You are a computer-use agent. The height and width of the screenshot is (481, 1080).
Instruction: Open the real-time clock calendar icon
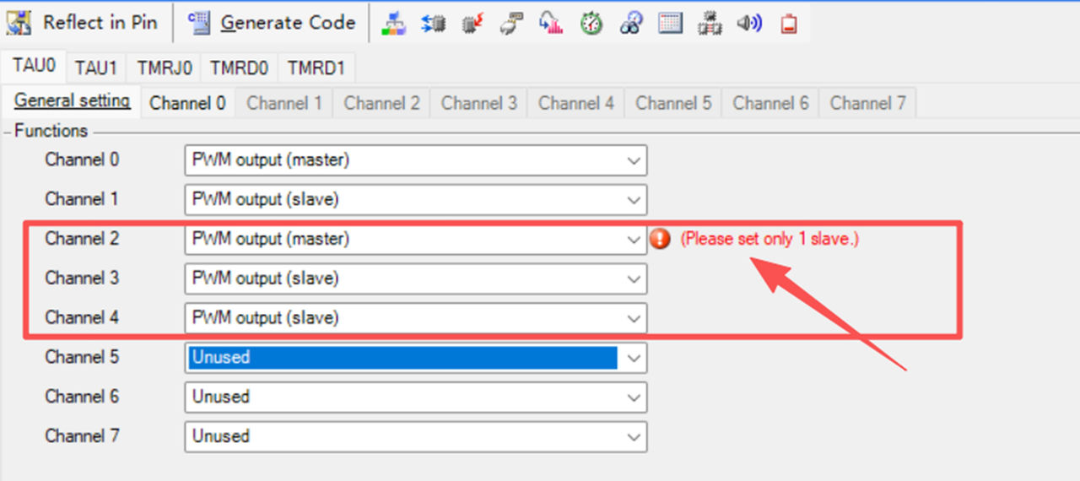point(670,24)
